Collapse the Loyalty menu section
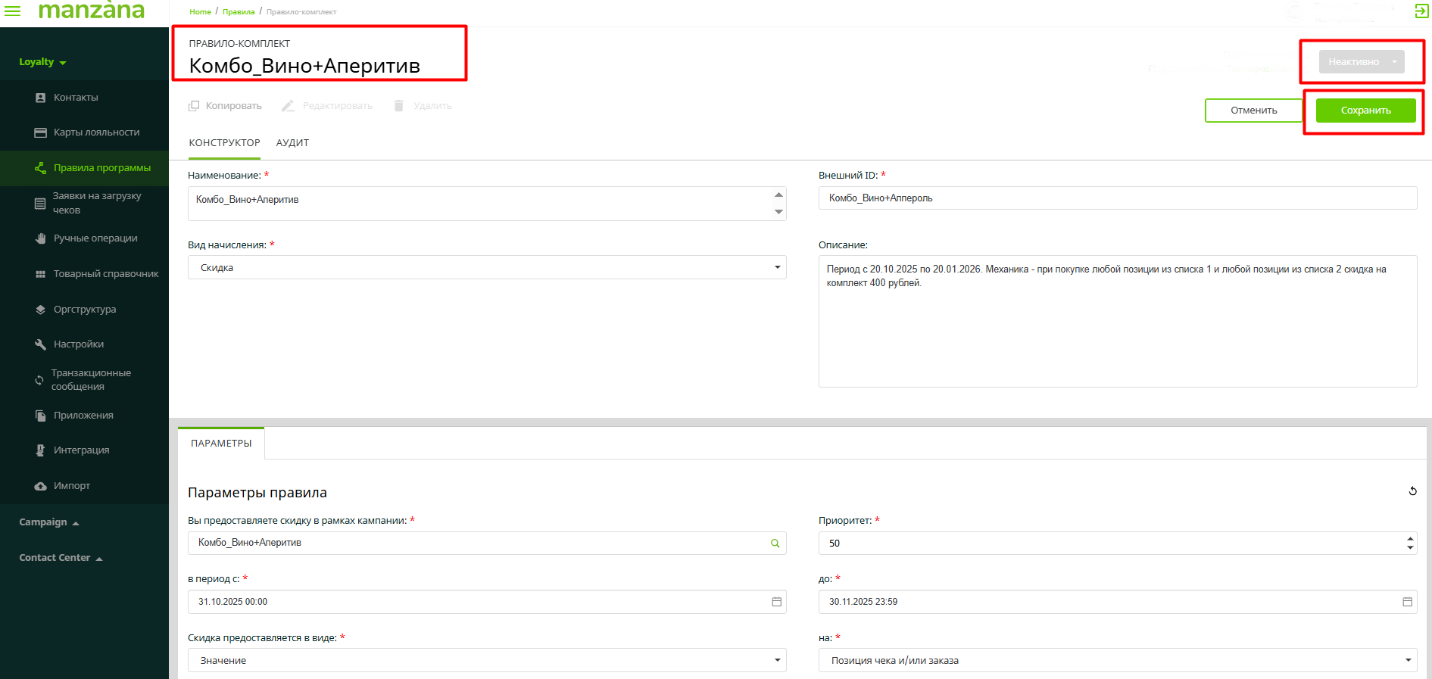Image resolution: width=1432 pixels, height=679 pixels. [42, 62]
